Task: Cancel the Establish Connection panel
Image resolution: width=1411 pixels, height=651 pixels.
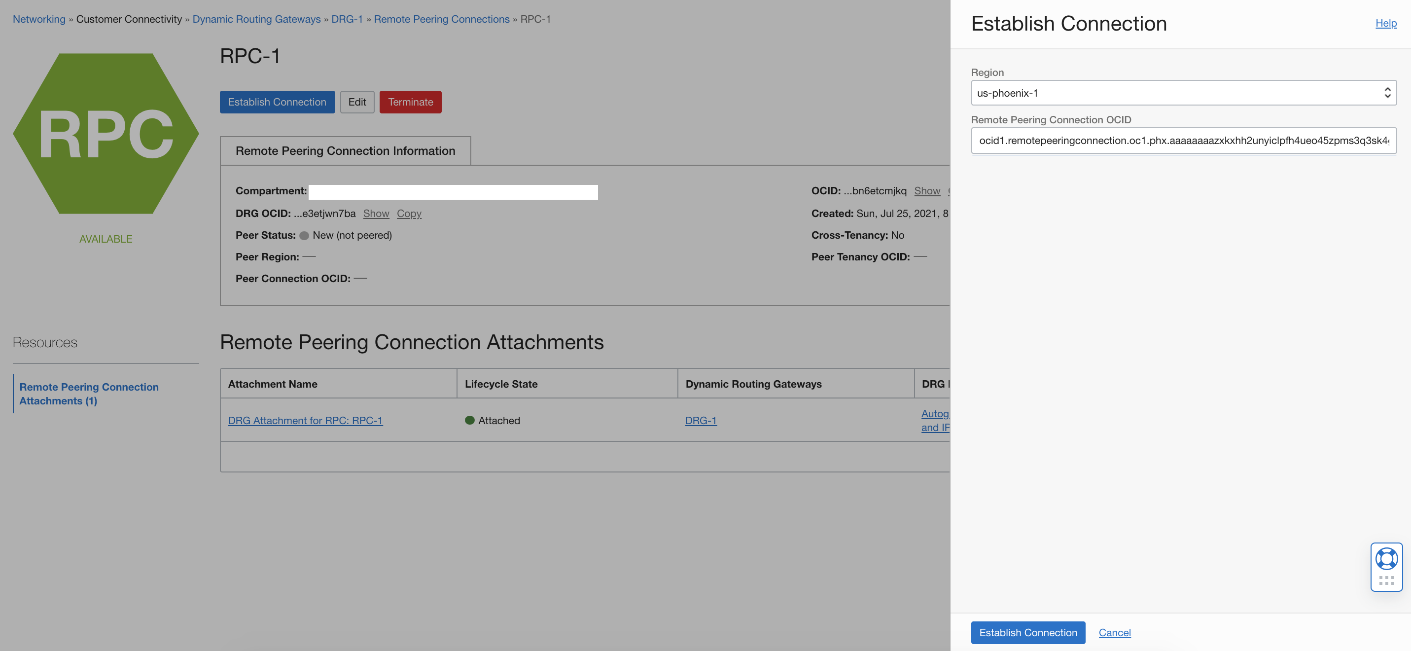Action: coord(1114,632)
